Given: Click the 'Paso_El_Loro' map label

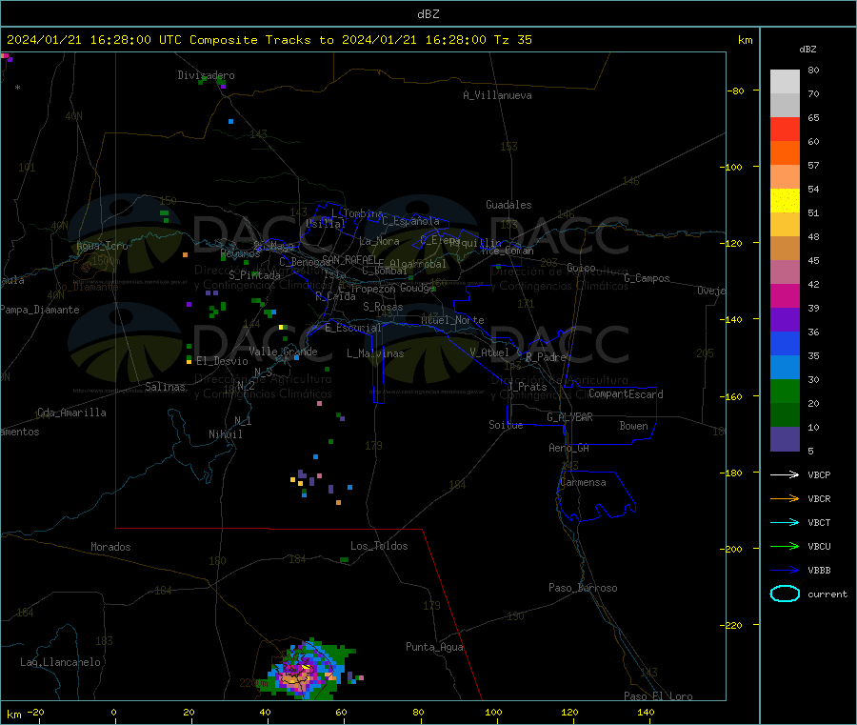Looking at the screenshot, I should [x=658, y=696].
